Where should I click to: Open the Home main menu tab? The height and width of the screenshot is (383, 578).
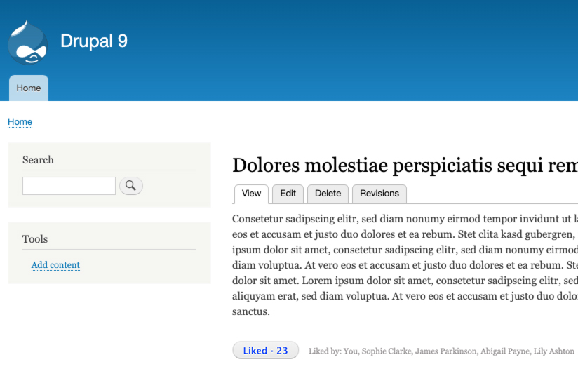point(29,88)
